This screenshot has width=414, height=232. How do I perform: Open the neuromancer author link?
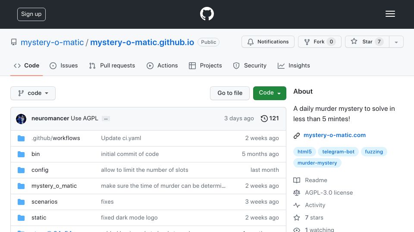50,119
